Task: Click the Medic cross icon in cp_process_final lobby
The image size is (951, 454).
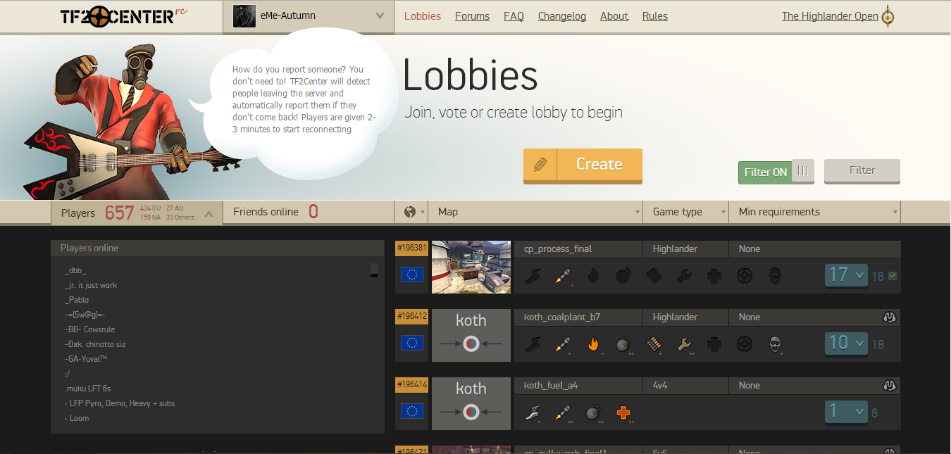Action: [714, 276]
